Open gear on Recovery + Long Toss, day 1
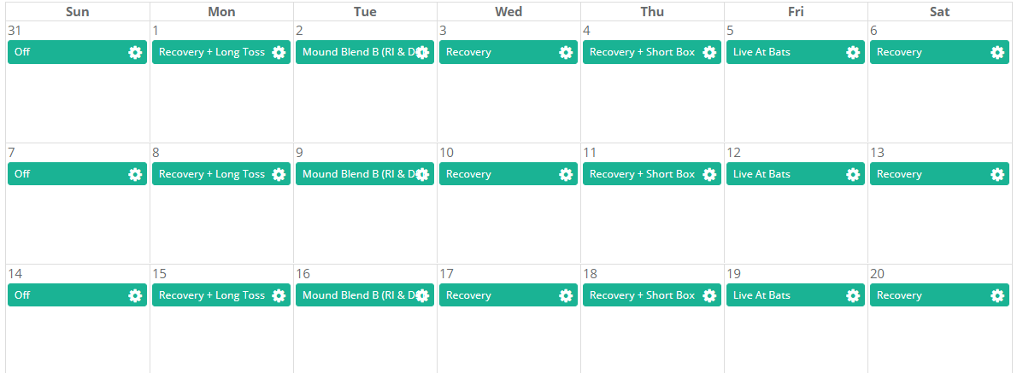The image size is (1023, 373). 279,53
